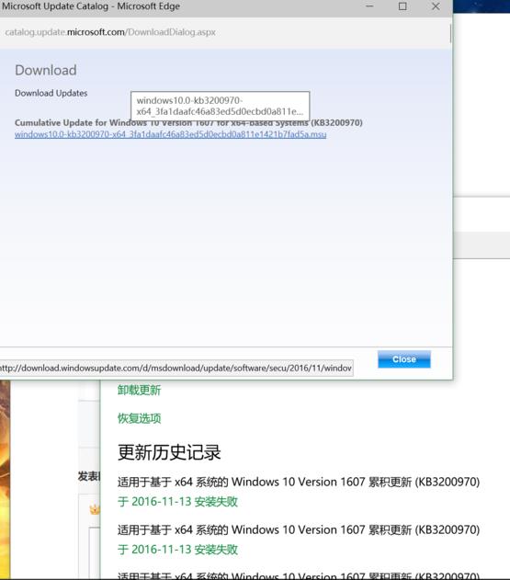Click the second 于 2016-11-13 安装失败 status link
Screen dimensions: 510x580
(x=177, y=550)
